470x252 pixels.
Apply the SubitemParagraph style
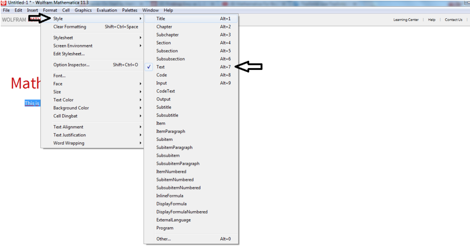pyautogui.click(x=191, y=147)
